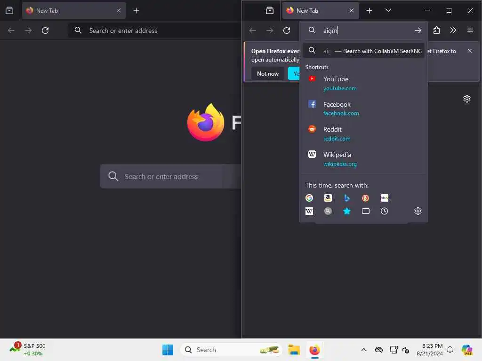
Task: Click Firefox taskbar icon
Action: (x=314, y=350)
